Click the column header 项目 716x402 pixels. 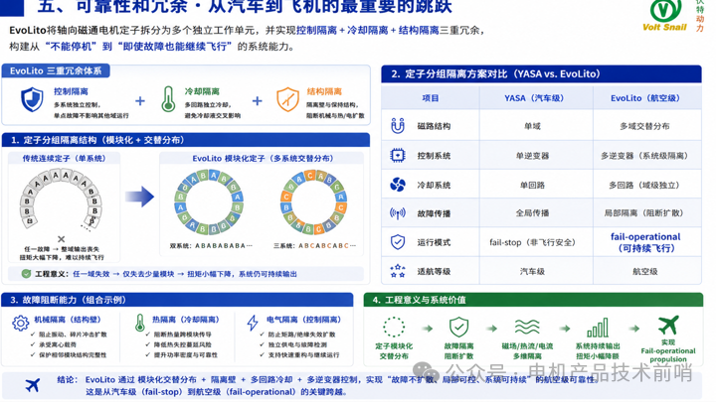(430, 98)
